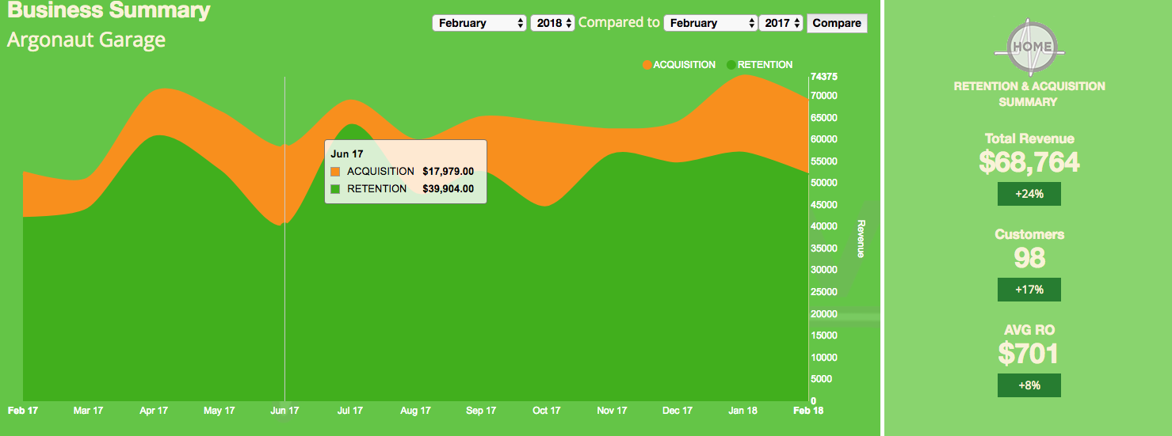Image resolution: width=1172 pixels, height=436 pixels.
Task: Open the comparison month dropdown beside 2017
Action: point(711,23)
